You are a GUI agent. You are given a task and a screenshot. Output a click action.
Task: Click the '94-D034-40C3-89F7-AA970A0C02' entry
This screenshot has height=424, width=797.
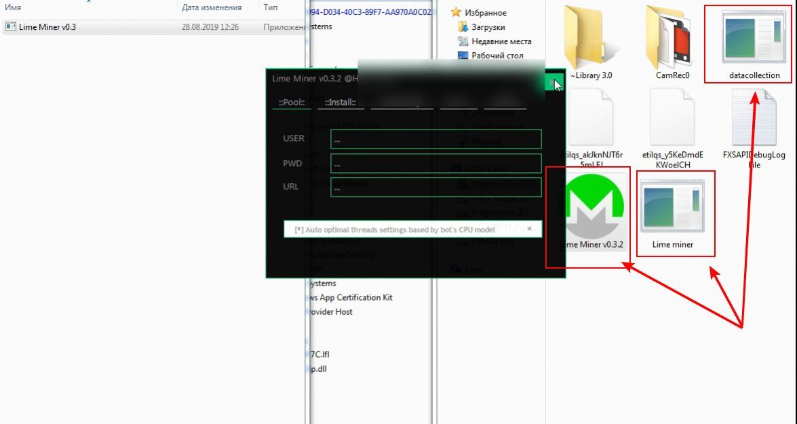click(x=370, y=11)
